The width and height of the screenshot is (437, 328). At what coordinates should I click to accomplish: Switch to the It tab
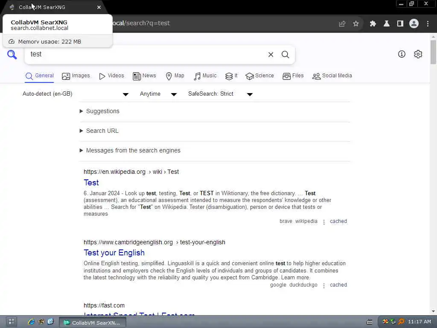point(231,76)
